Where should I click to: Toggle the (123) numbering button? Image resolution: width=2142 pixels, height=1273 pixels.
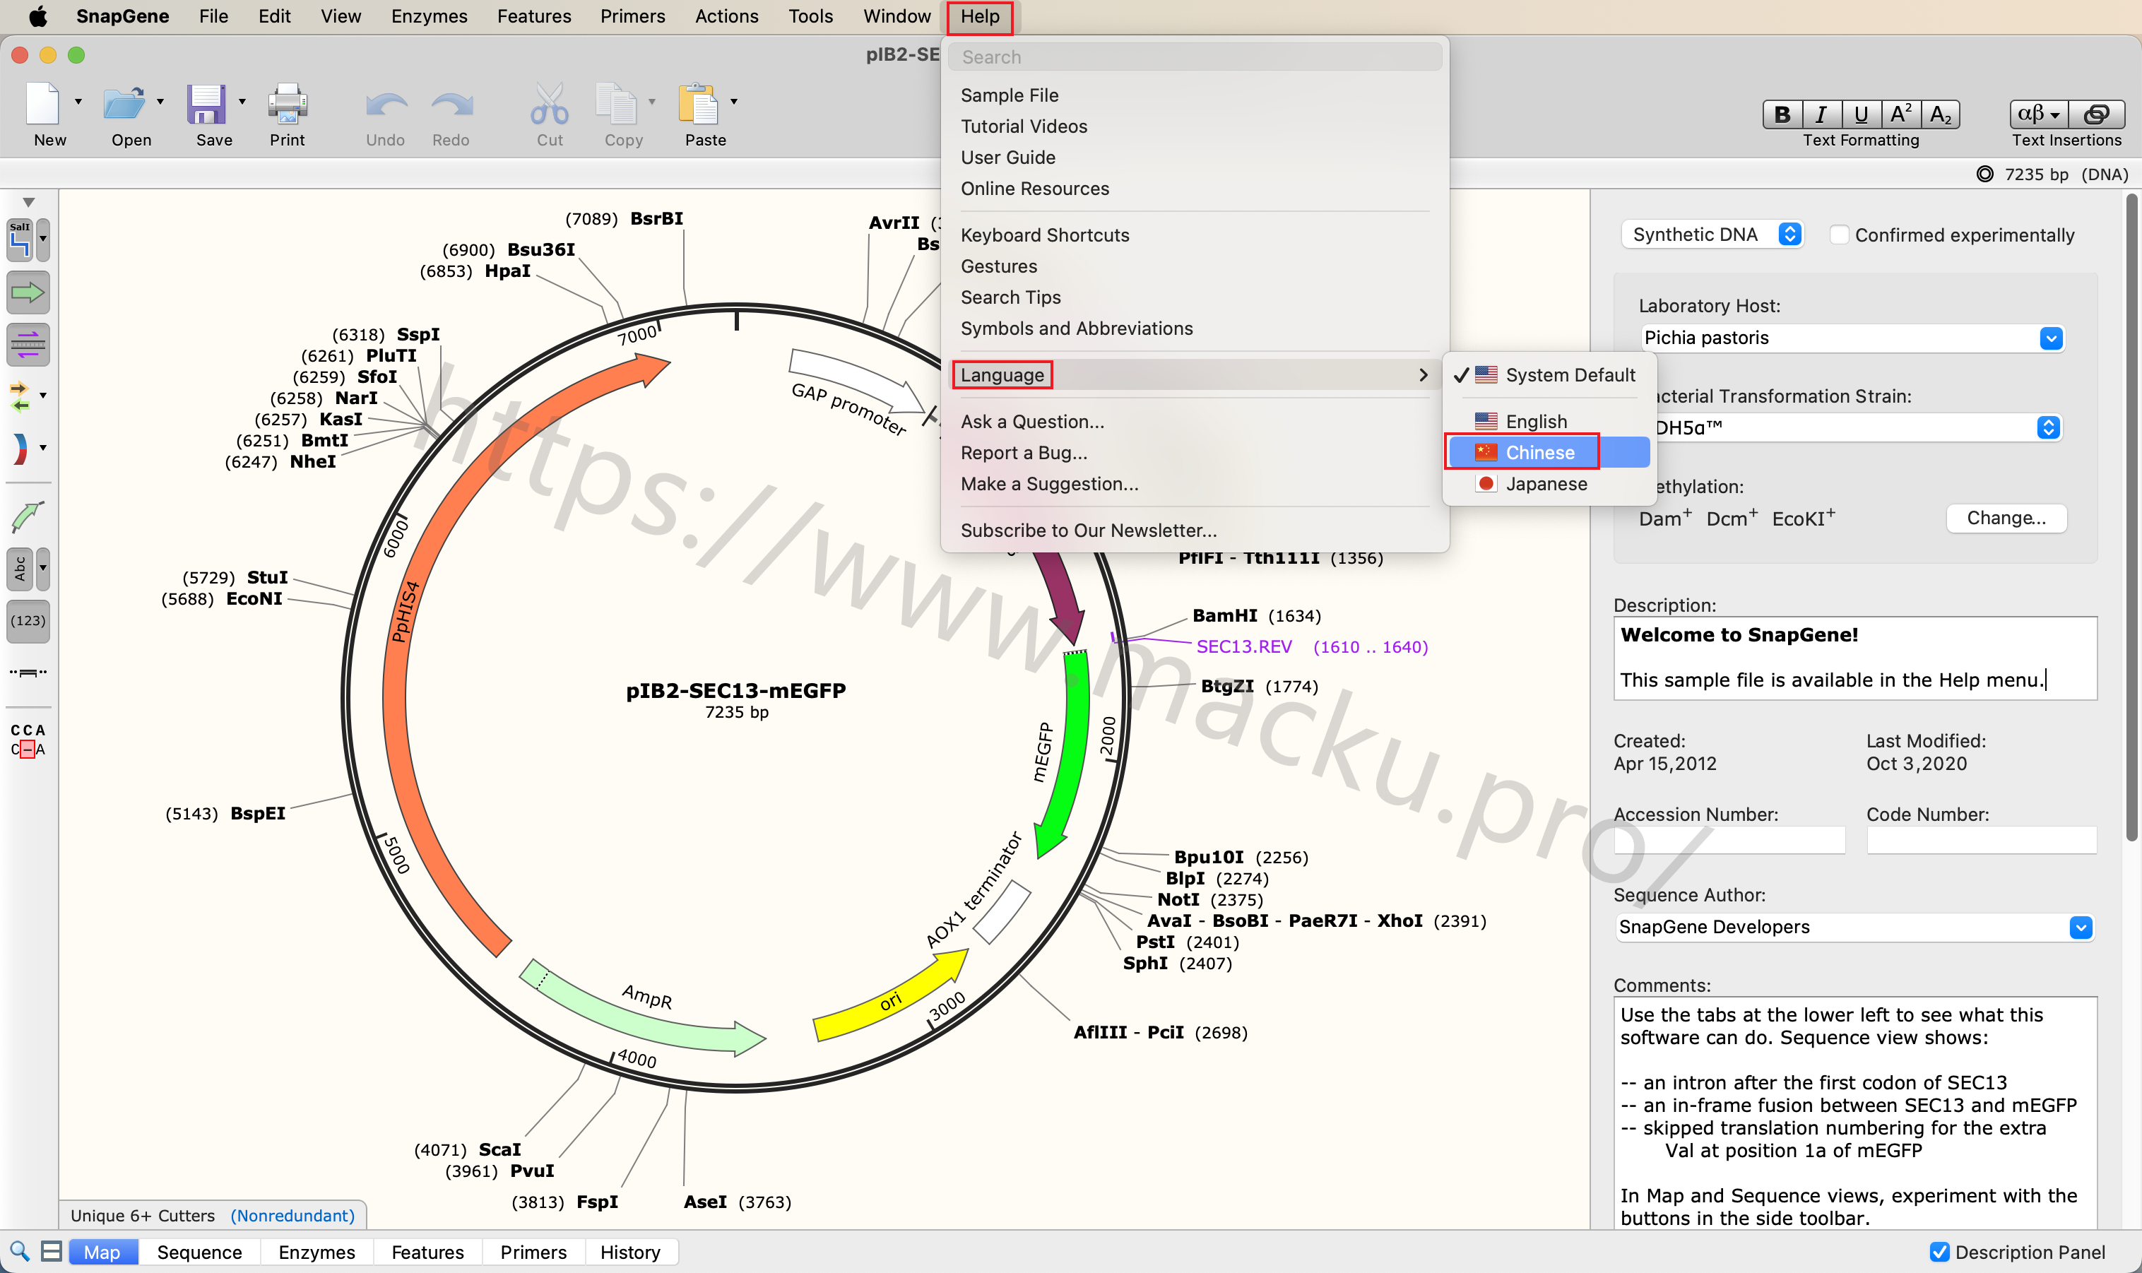coord(28,620)
